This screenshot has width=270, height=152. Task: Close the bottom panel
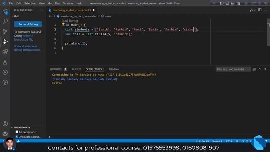tap(265, 69)
